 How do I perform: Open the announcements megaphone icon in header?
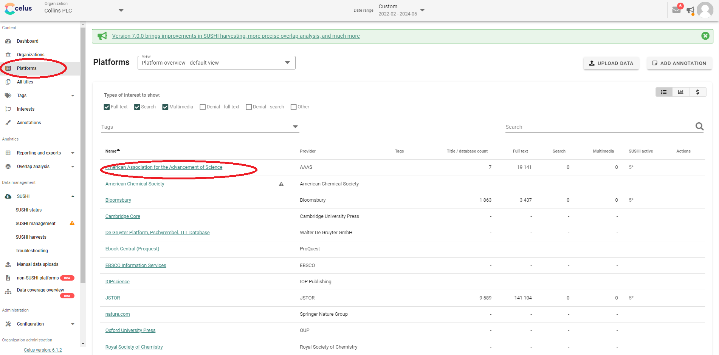coord(690,11)
